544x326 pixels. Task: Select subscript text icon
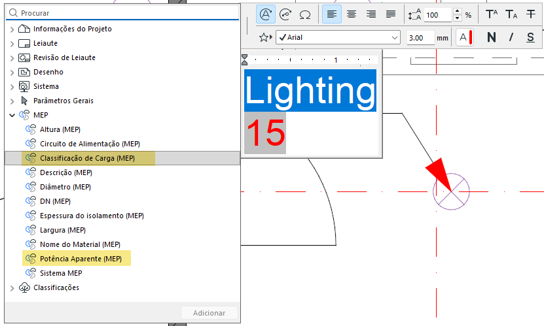[x=511, y=14]
